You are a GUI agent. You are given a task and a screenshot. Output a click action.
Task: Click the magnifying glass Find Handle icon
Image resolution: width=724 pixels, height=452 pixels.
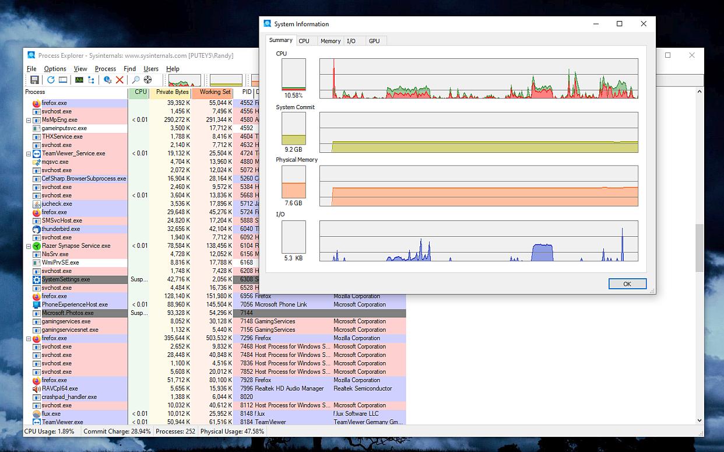136,80
